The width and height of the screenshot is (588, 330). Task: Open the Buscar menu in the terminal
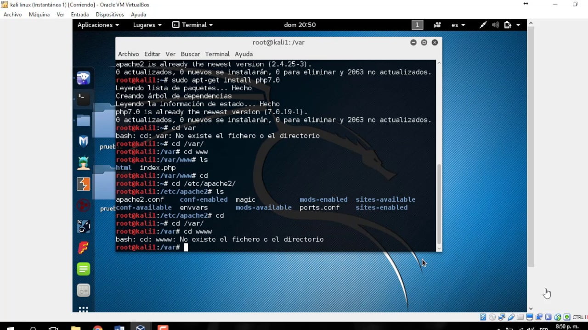tap(190, 54)
